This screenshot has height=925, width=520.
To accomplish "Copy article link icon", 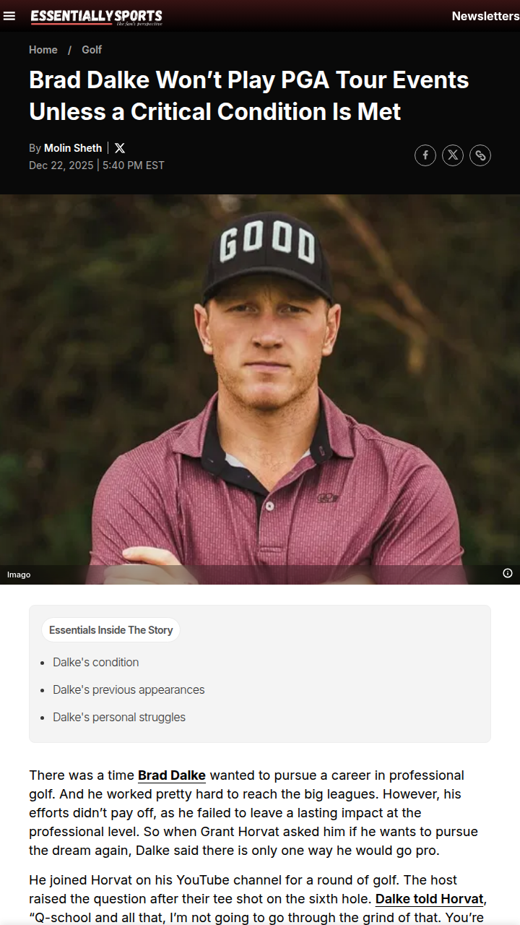I will [x=480, y=155].
